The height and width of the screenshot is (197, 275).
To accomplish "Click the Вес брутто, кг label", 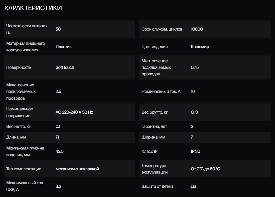I will [x=155, y=112].
